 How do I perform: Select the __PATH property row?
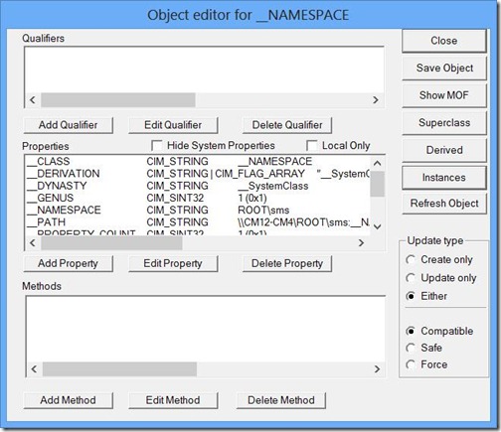coord(198,222)
